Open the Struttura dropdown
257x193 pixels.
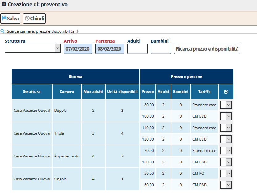point(33,48)
